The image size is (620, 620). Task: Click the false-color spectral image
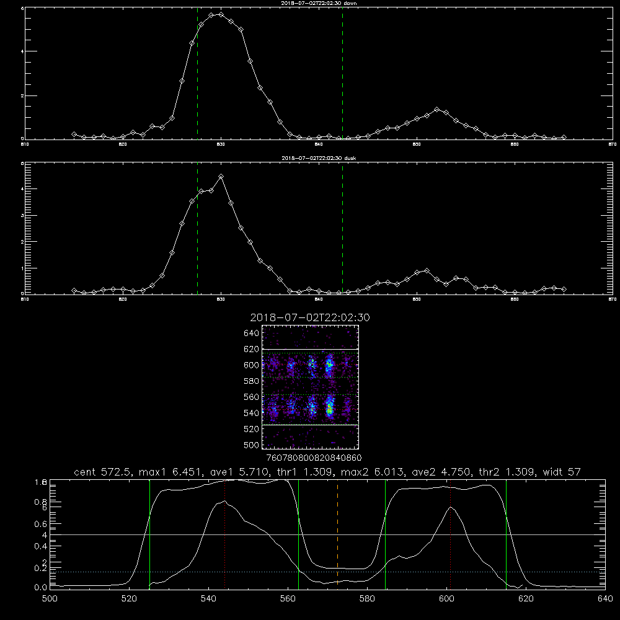[311, 387]
